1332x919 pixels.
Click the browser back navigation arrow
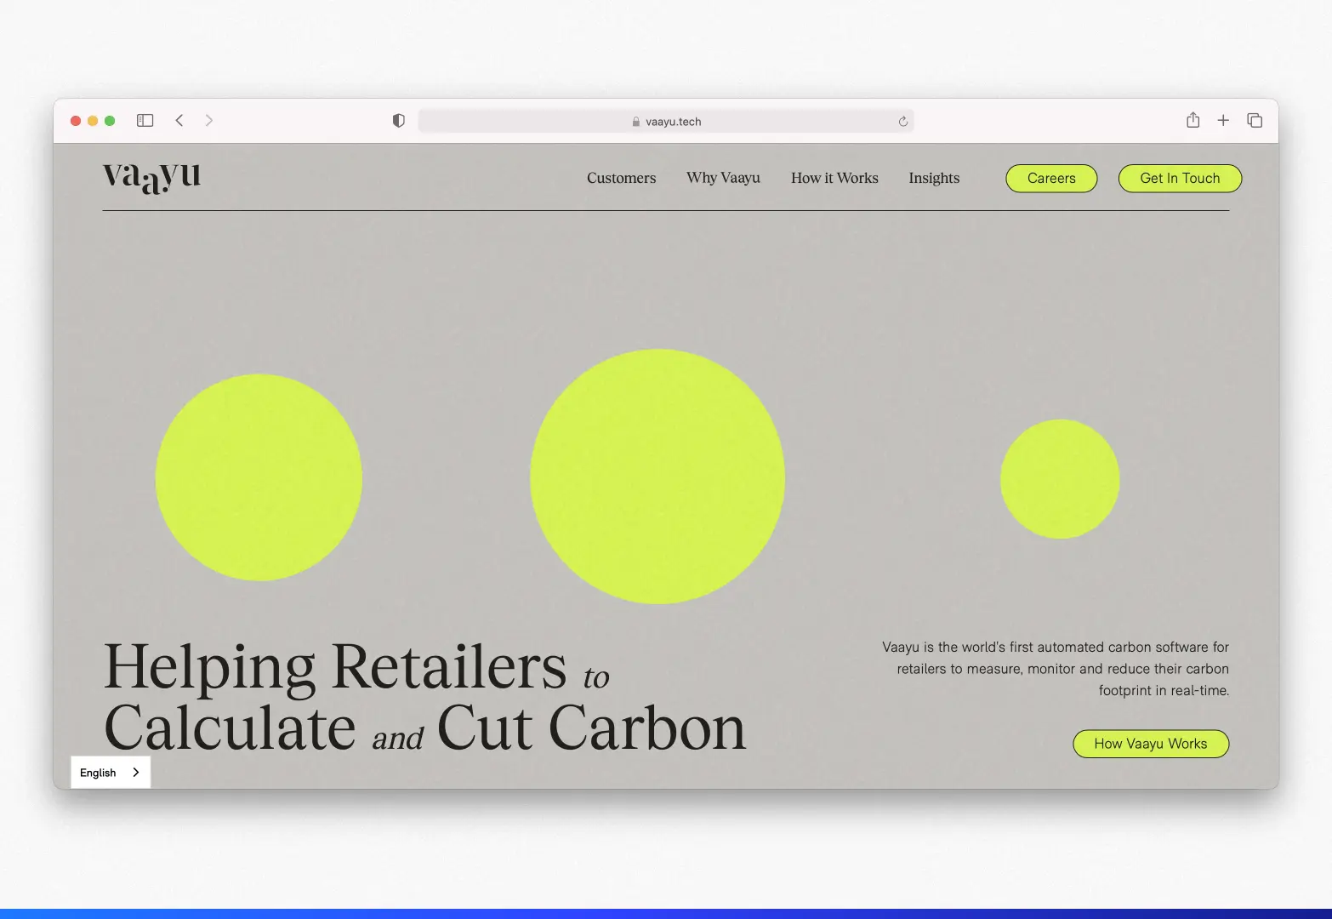tap(179, 120)
